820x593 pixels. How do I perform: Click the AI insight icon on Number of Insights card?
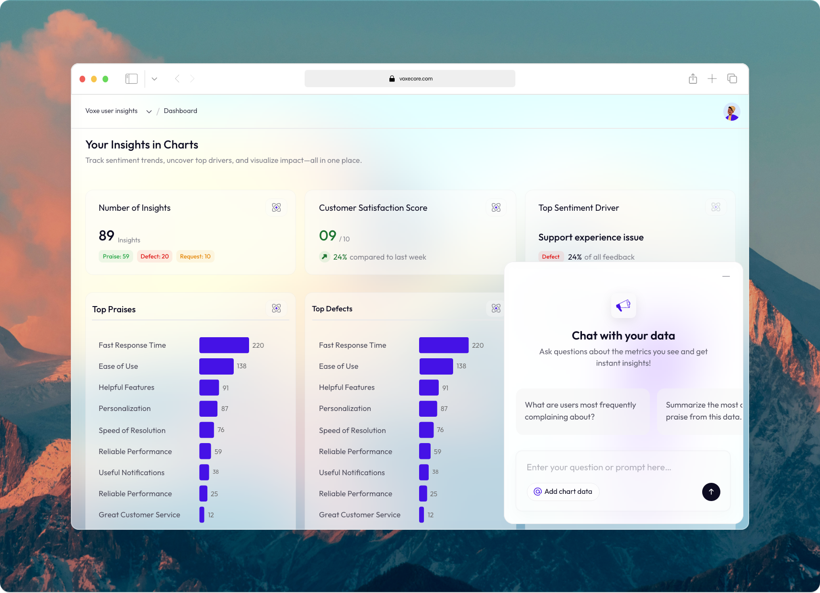276,207
